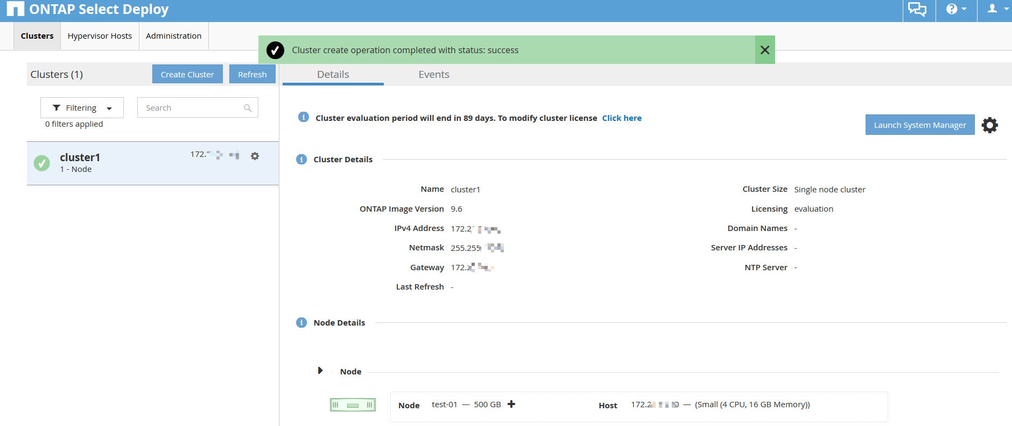The image size is (1012, 426).
Task: Click the Node Details info icon
Action: click(301, 322)
